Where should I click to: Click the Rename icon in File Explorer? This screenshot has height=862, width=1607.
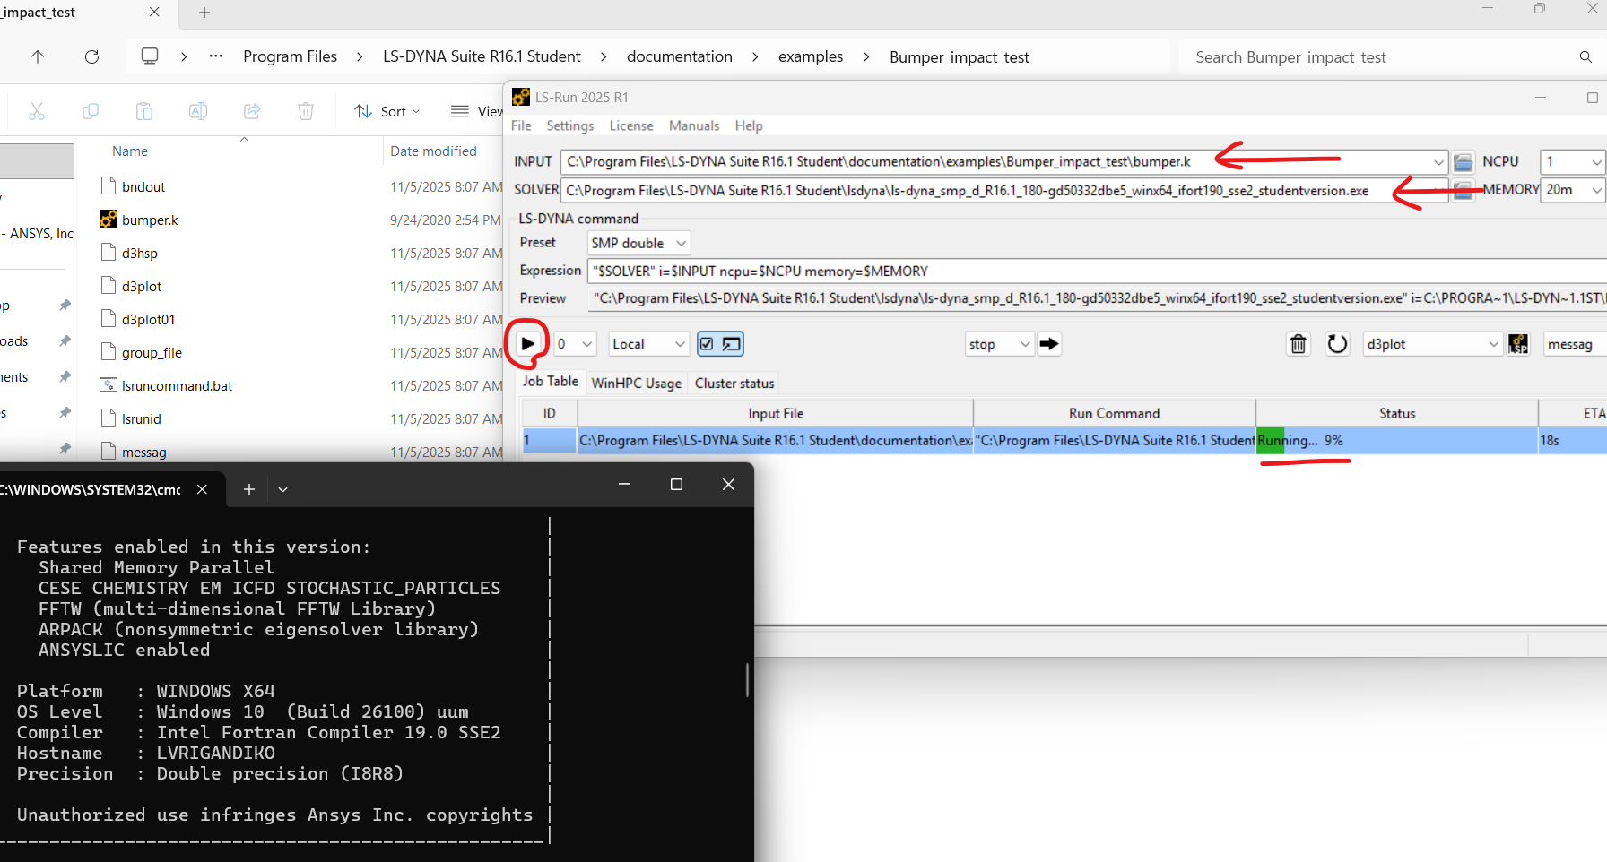point(198,111)
